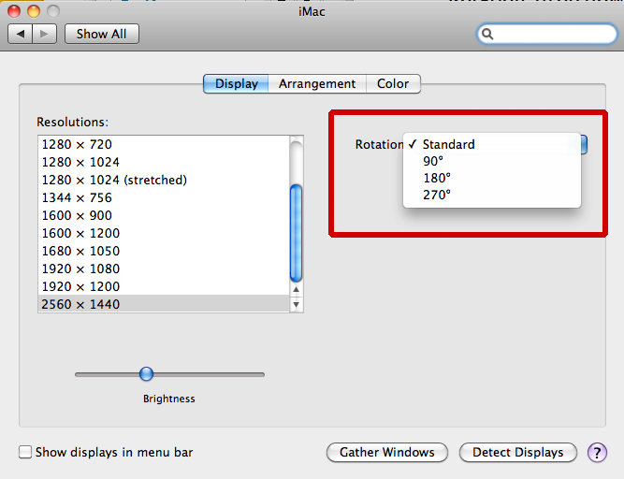Click the Show All button

click(x=101, y=34)
